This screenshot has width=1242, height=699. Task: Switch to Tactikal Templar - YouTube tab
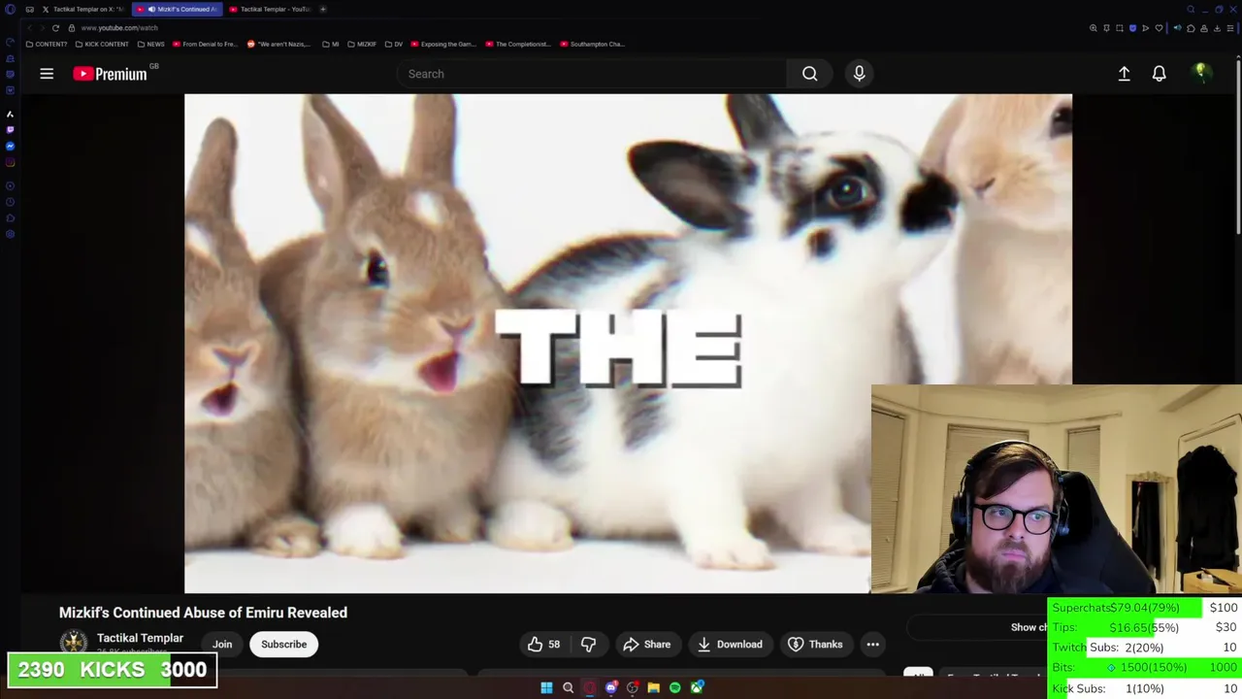pos(271,9)
